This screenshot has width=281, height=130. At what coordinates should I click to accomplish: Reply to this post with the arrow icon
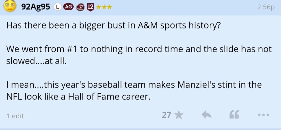tap(207, 115)
